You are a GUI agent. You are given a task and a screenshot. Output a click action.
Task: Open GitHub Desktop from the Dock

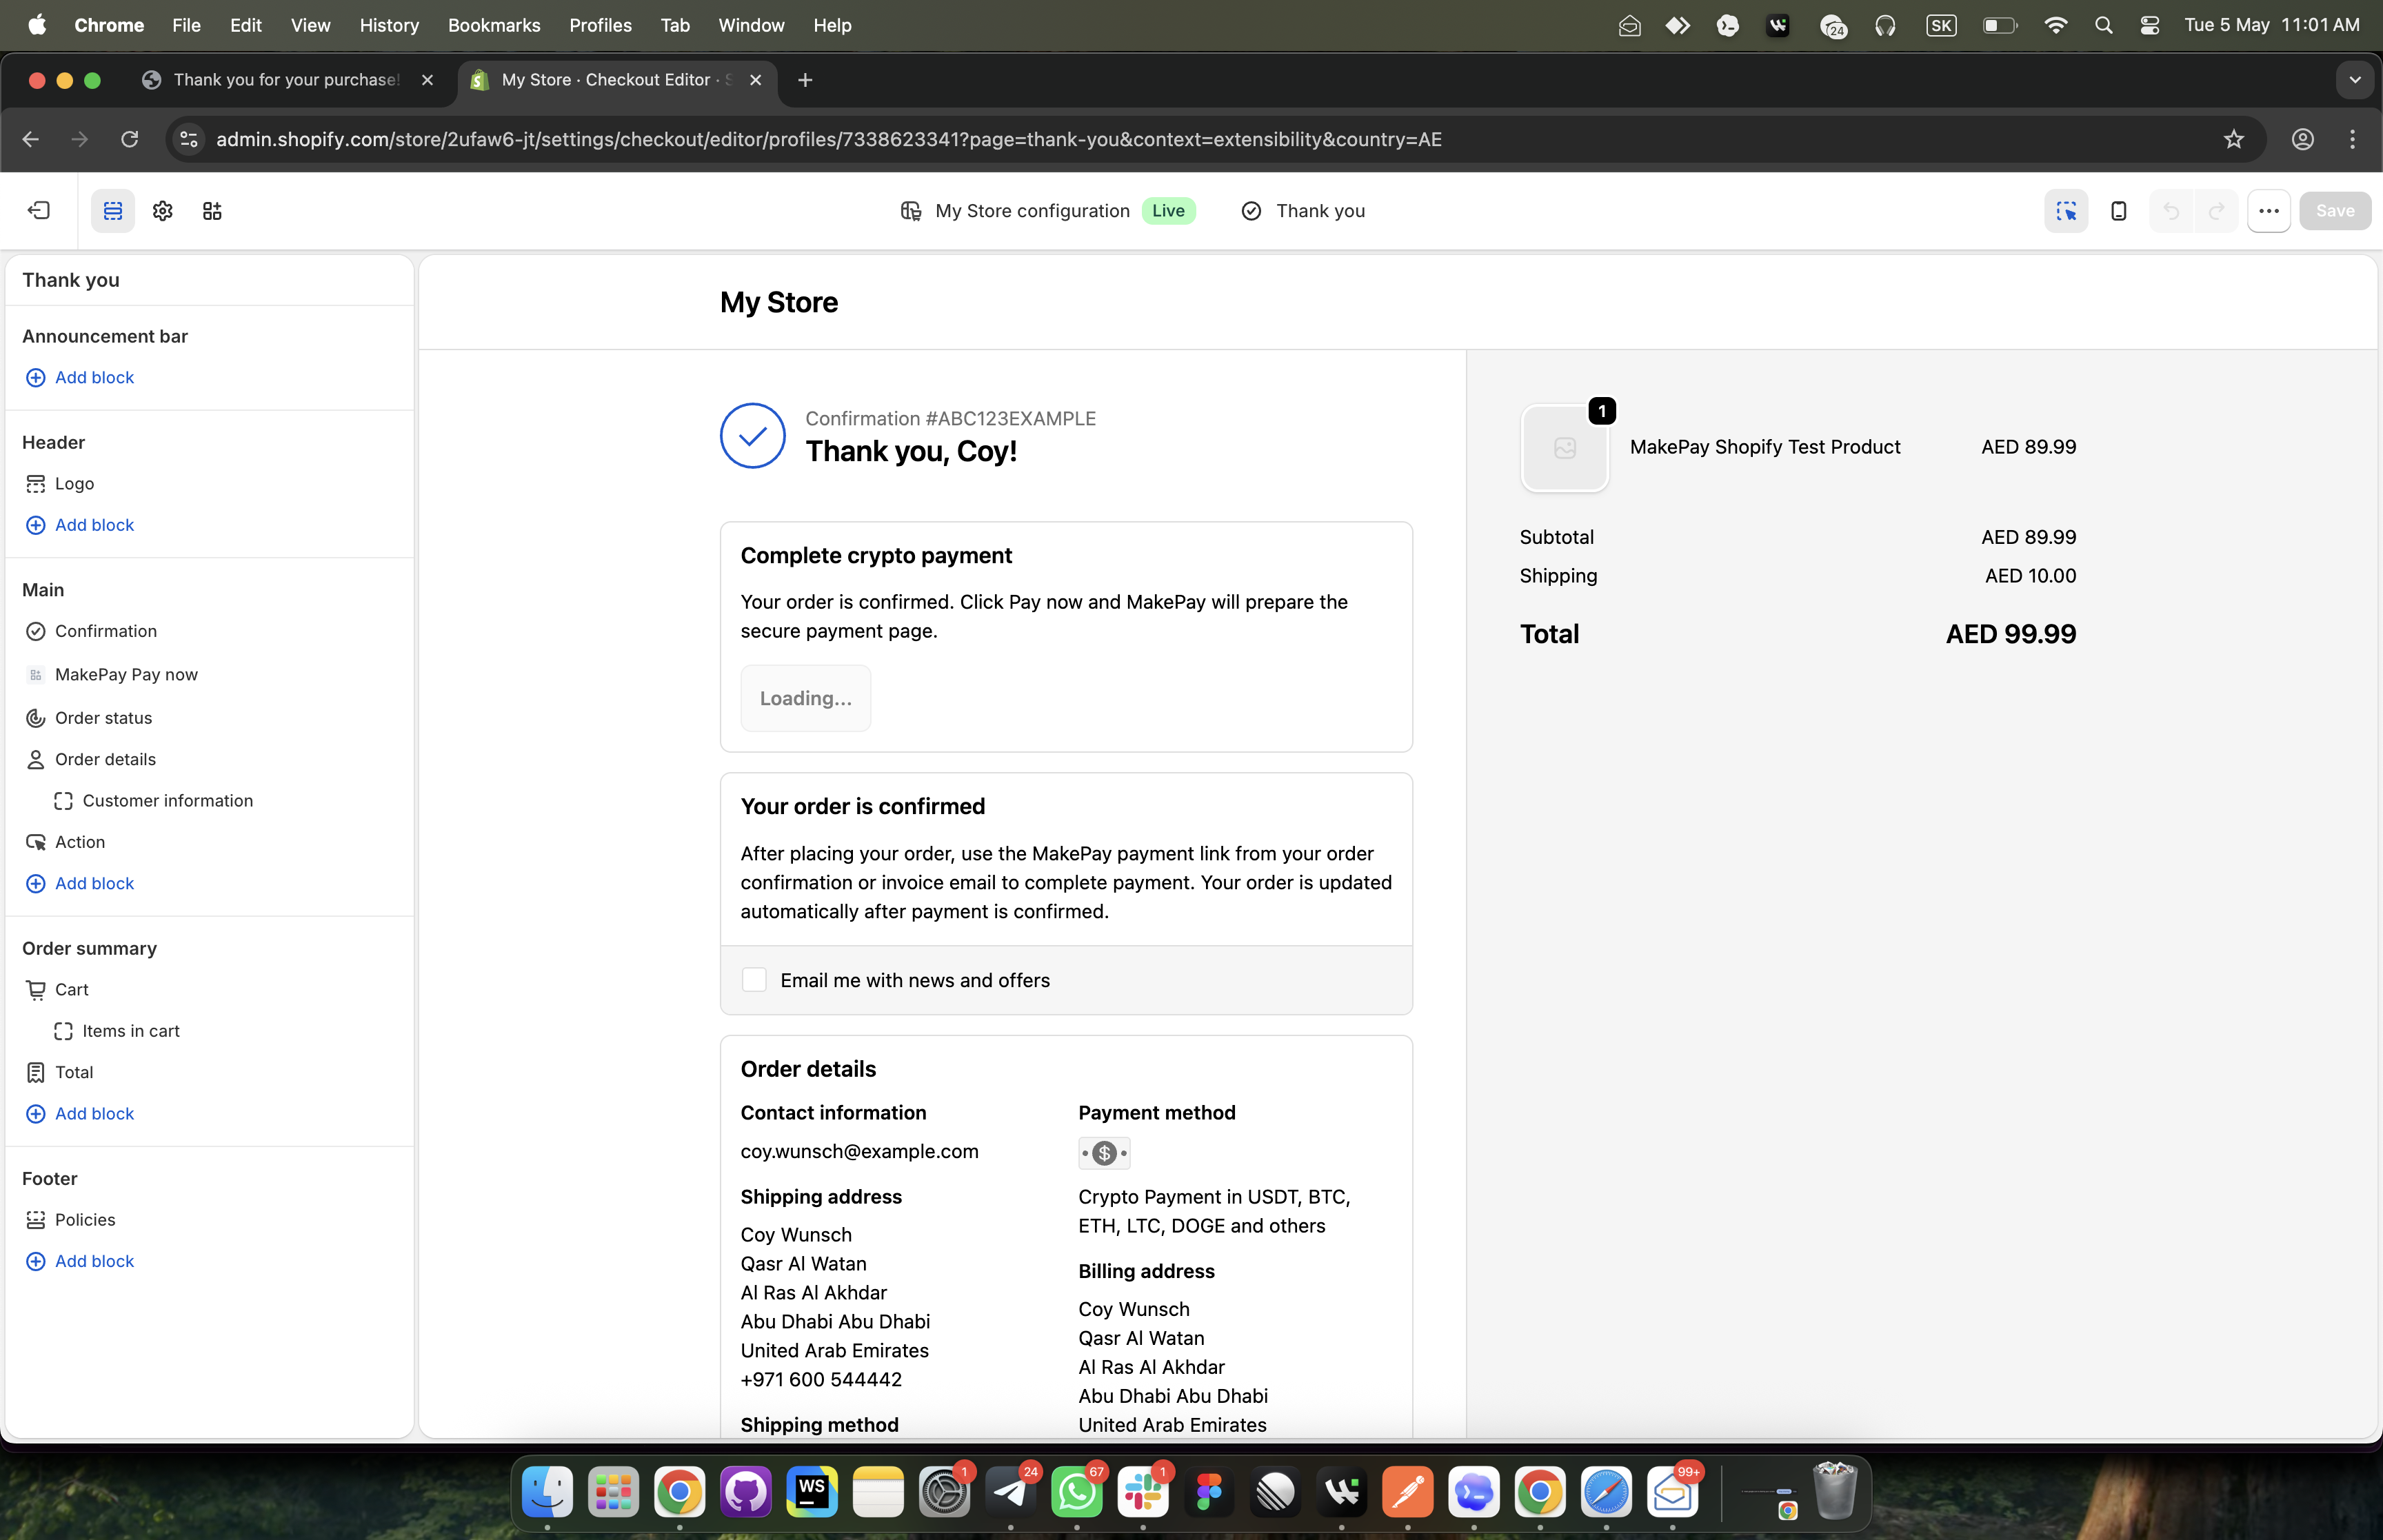pyautogui.click(x=746, y=1492)
